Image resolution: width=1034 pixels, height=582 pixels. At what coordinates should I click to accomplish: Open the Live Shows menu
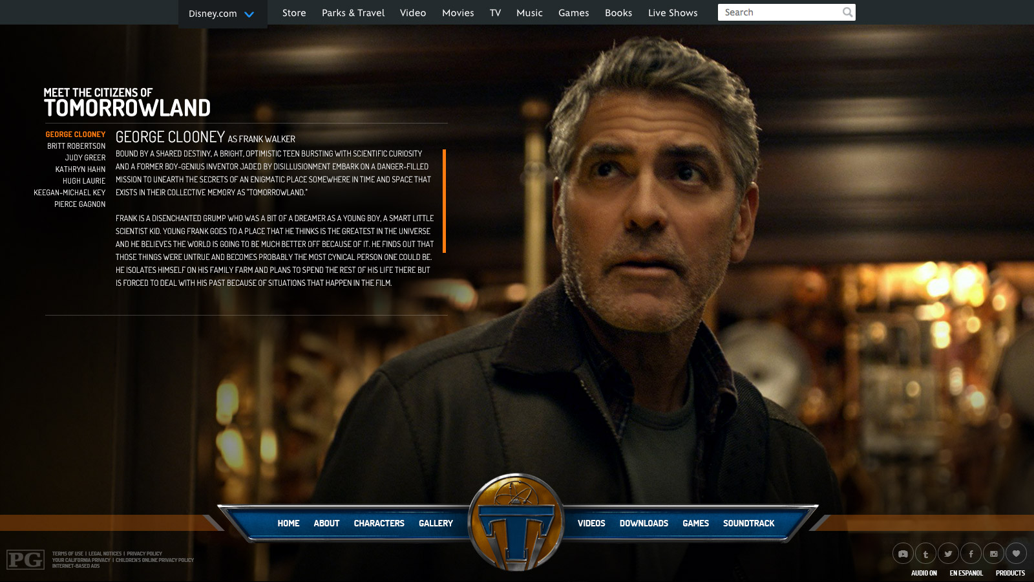(x=672, y=13)
